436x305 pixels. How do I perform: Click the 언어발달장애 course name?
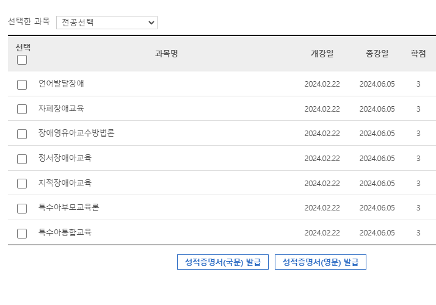[x=61, y=84]
